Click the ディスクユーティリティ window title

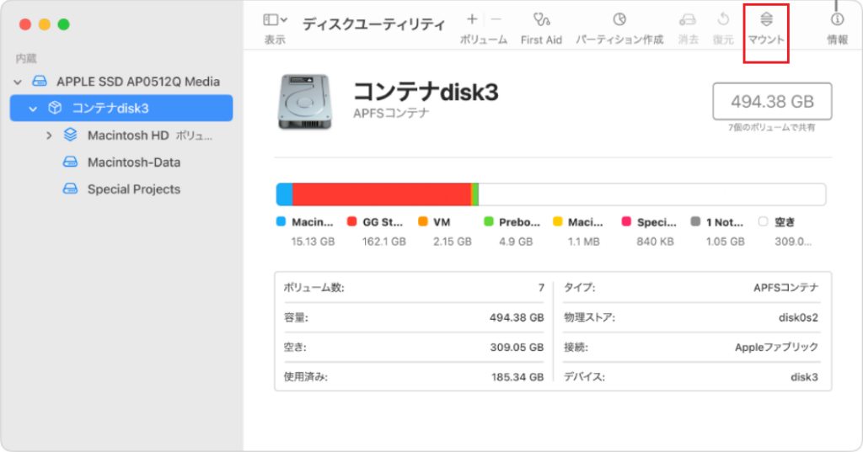tap(373, 24)
